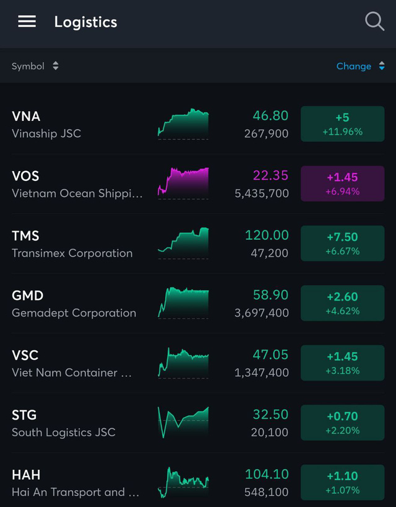Screen dimensions: 396x507
Task: Open the VNA price sparkline chart
Action: click(183, 124)
